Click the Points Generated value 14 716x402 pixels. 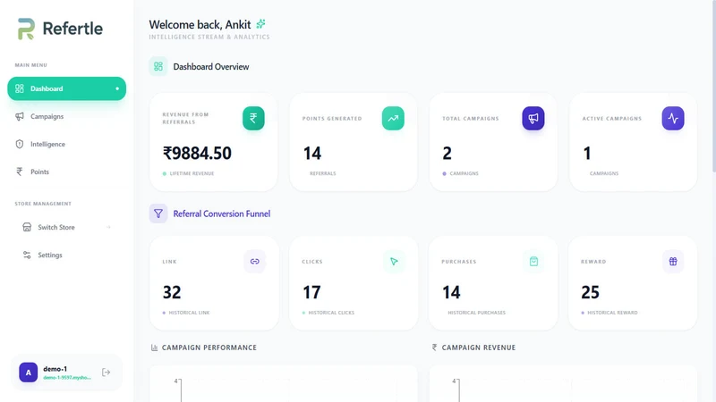(x=312, y=153)
